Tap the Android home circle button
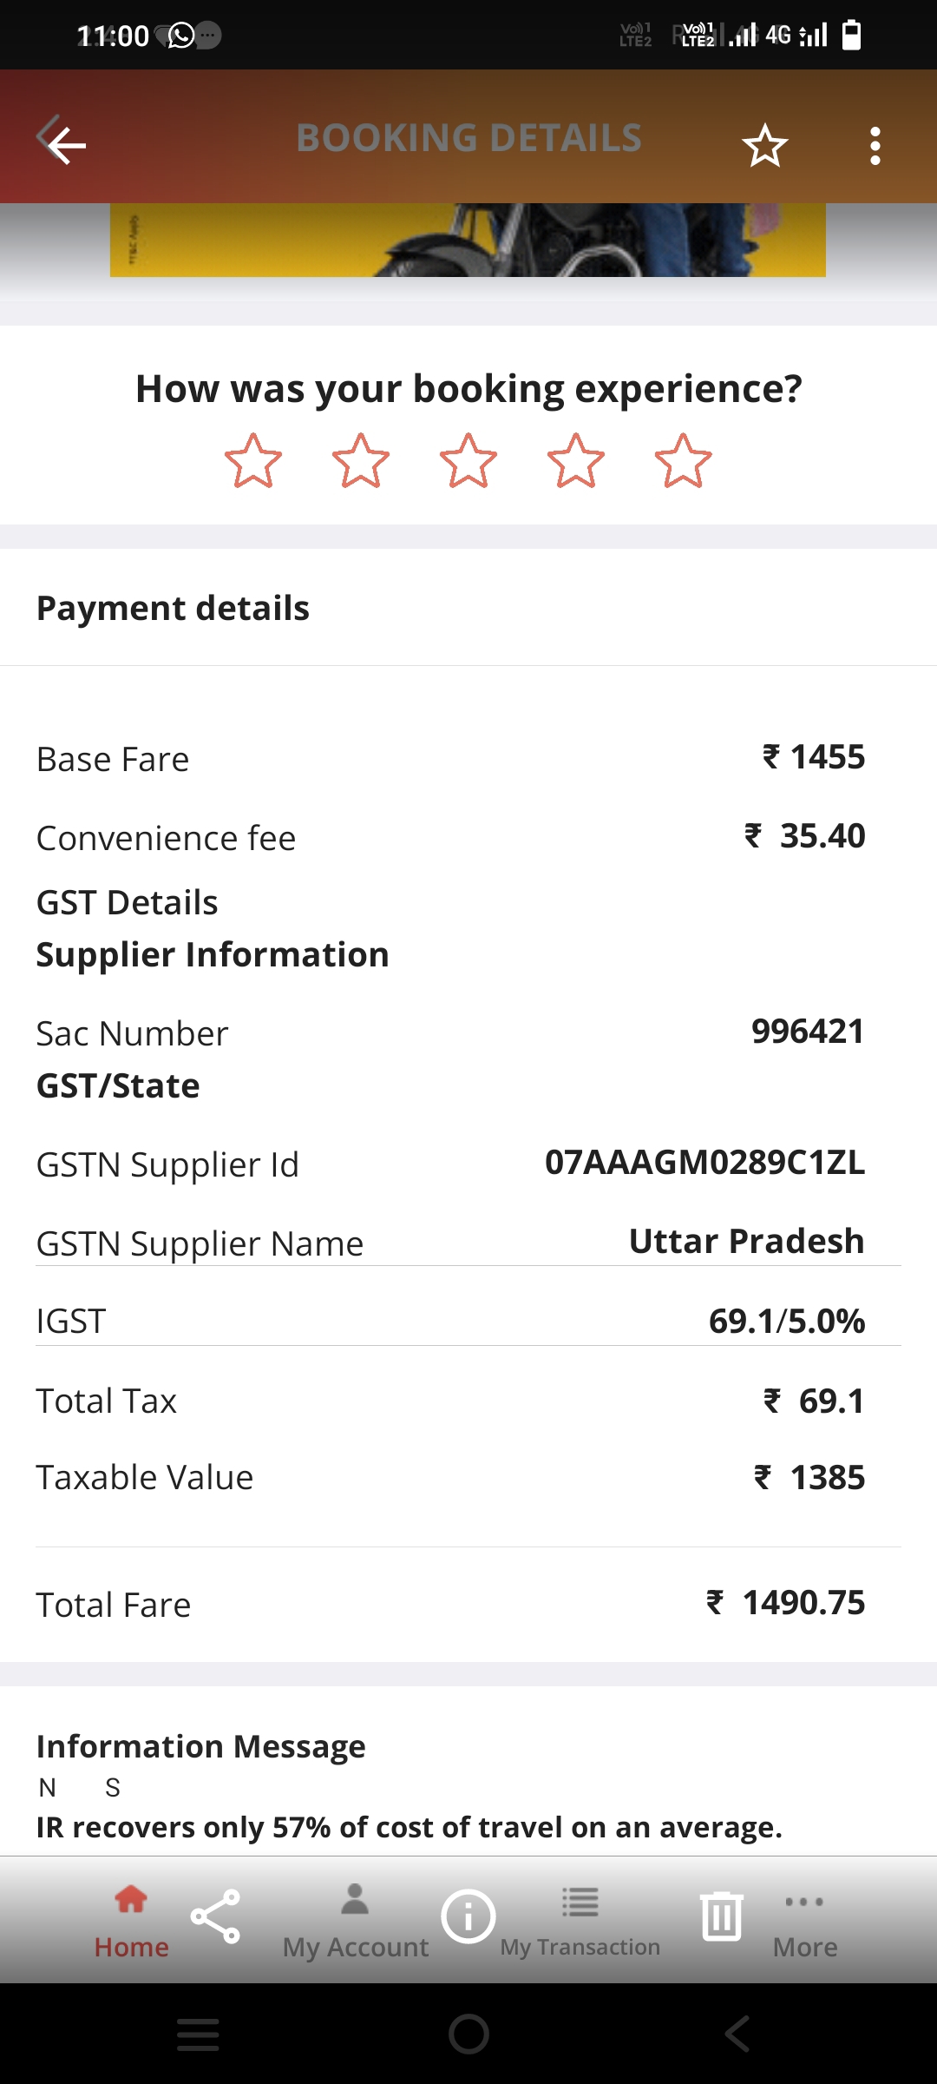937x2084 pixels. click(x=468, y=2034)
